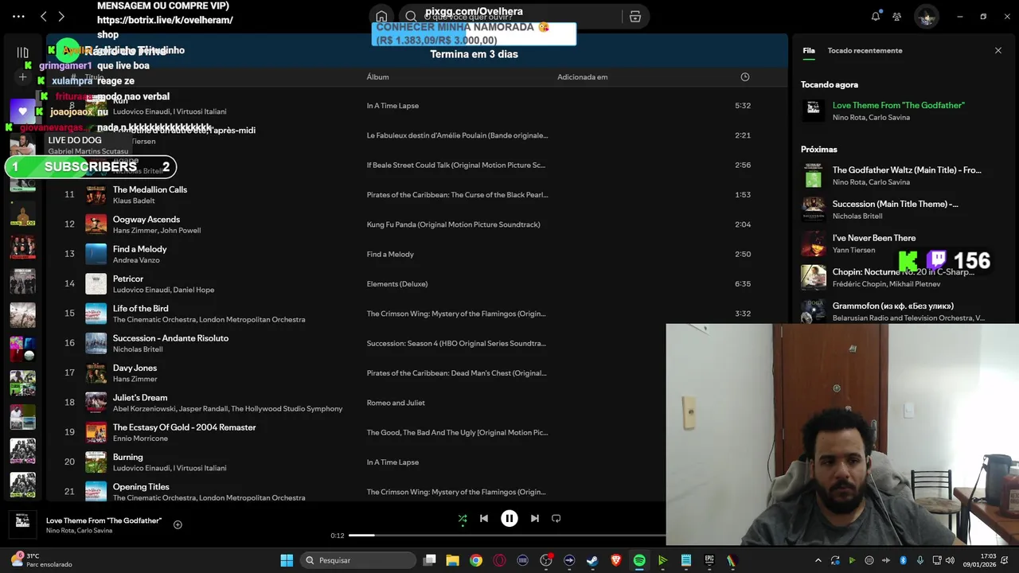Open the Spotify Home icon
This screenshot has height=573, width=1019.
tap(381, 16)
